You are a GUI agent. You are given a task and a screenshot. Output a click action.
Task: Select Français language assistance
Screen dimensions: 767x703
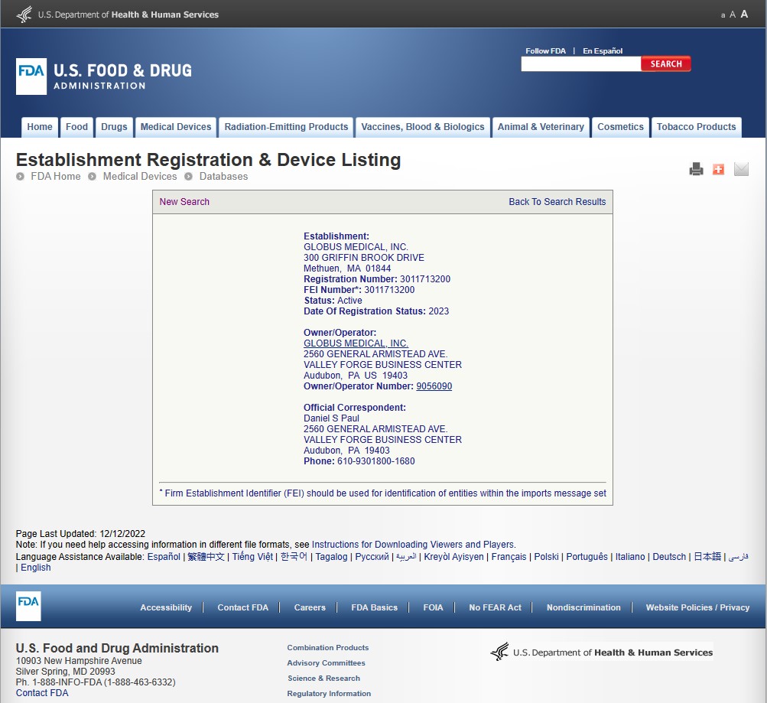pos(509,557)
